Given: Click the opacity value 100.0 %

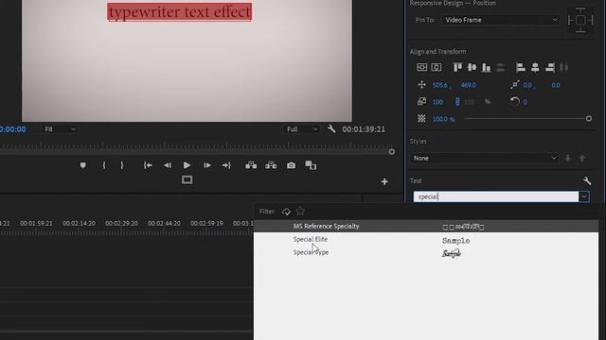Looking at the screenshot, I should (x=444, y=119).
